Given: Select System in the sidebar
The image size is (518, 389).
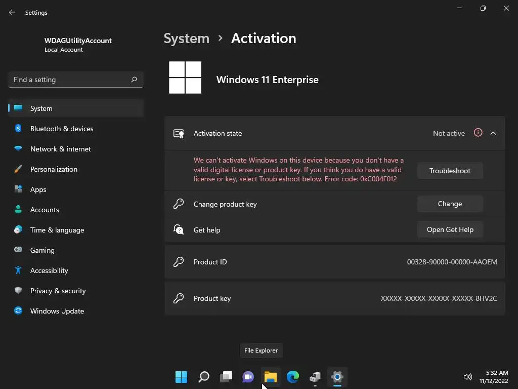Looking at the screenshot, I should (76, 108).
